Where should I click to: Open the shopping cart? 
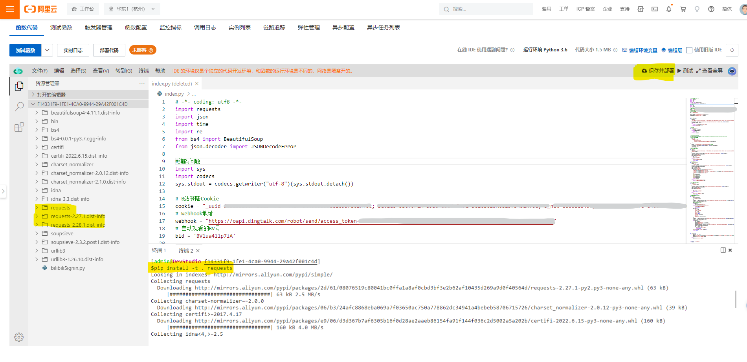pos(683,9)
